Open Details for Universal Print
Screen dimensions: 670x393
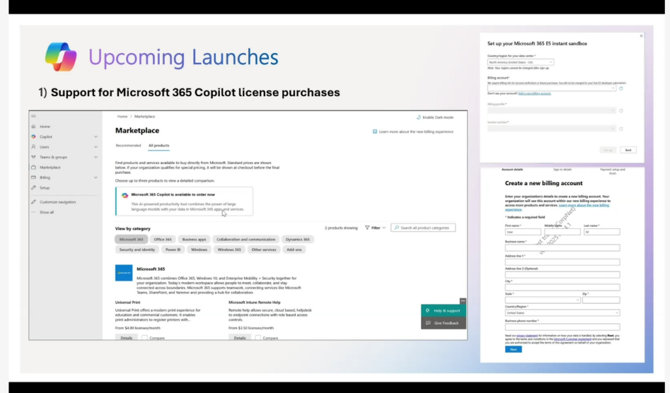point(126,338)
